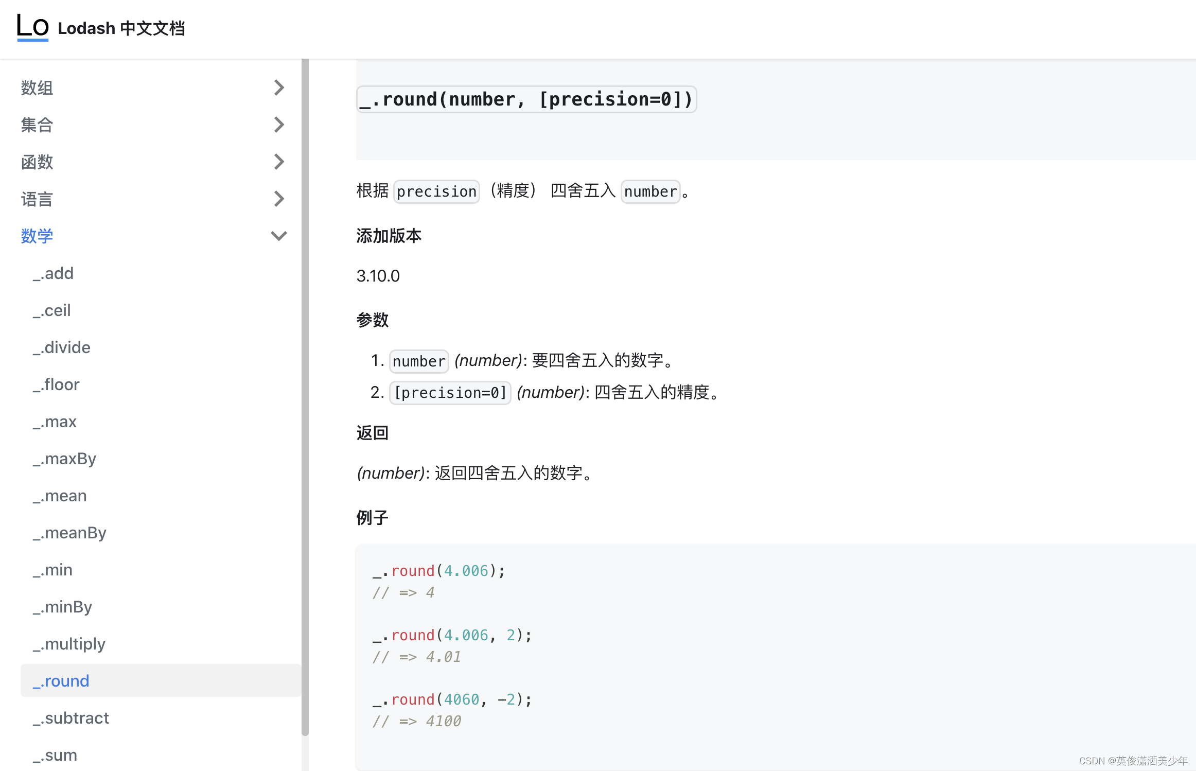The width and height of the screenshot is (1196, 771).
Task: Go to the _.maxBy page
Action: 64,459
